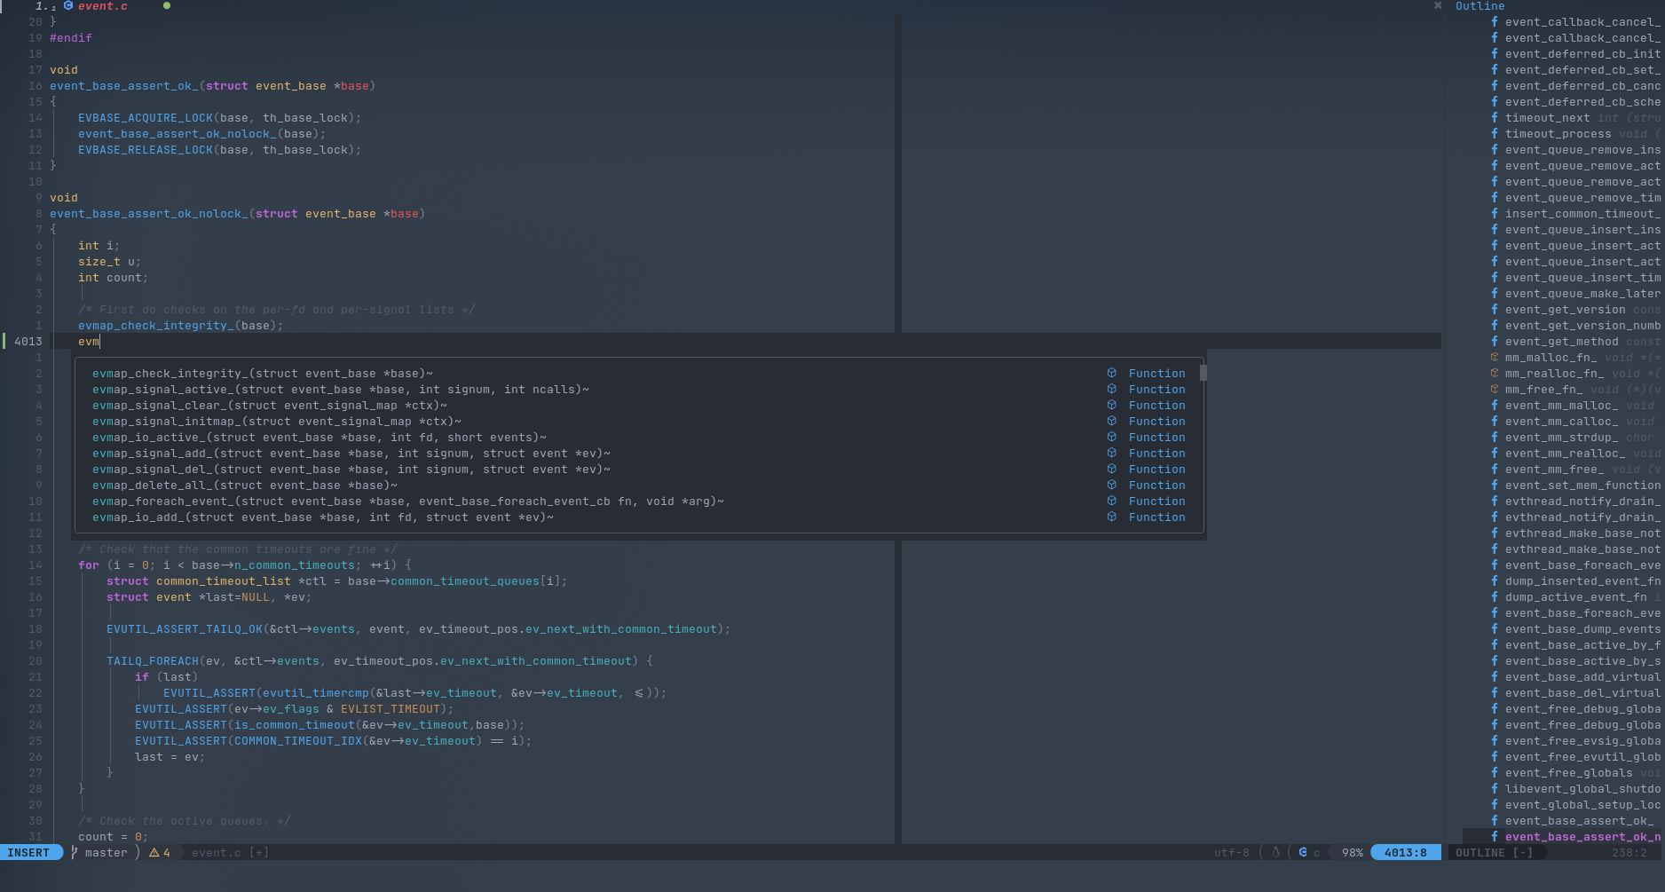
Task: Click the C file icon beside event.c tab
Action: 67,6
